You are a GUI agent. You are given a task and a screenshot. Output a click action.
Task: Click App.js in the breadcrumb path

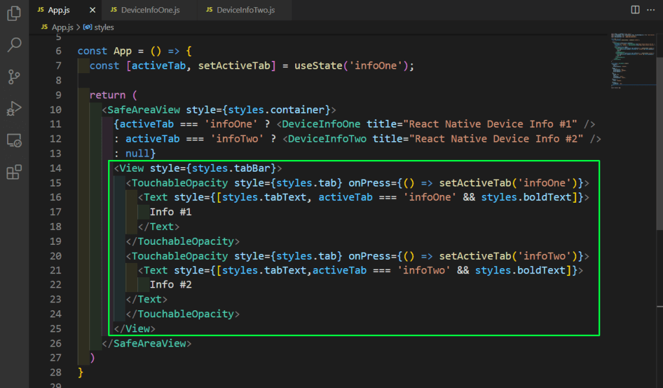coord(63,27)
